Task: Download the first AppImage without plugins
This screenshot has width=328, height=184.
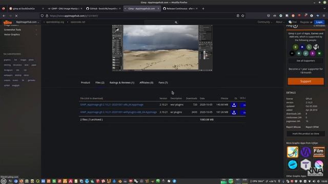Action: click(x=234, y=105)
